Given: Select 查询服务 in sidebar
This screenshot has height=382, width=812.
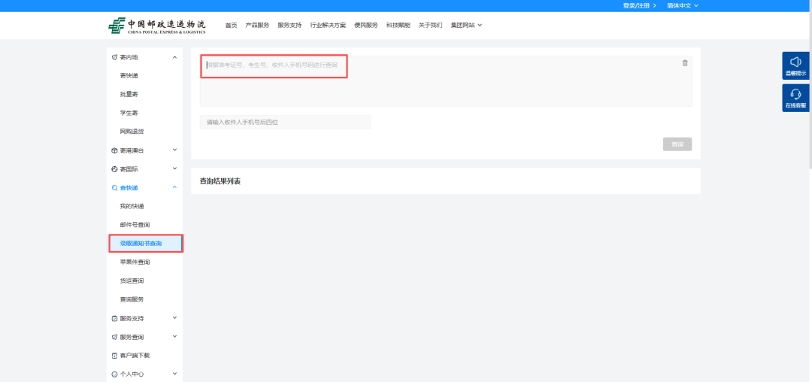Looking at the screenshot, I should [132, 300].
